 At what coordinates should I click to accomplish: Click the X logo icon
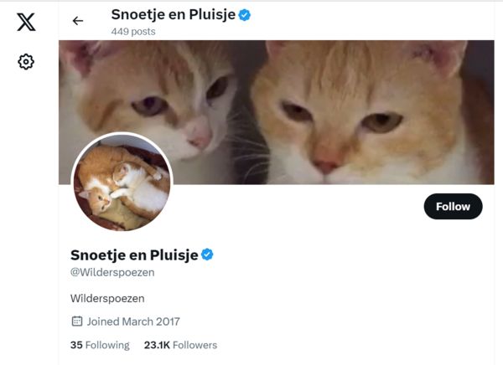26,22
